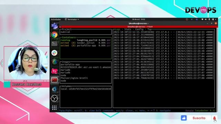221x124 pixels.
Task: Click the battery tray icon
Action: coord(213,19)
